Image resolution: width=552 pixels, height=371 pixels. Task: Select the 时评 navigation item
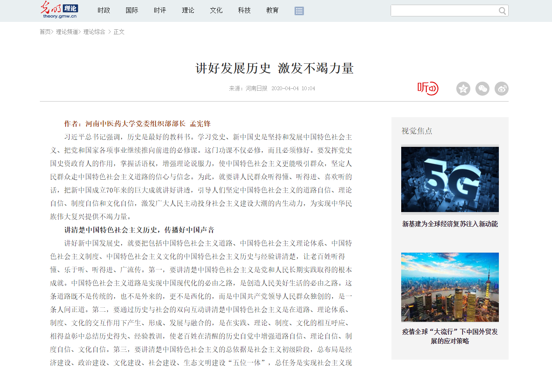coord(160,11)
